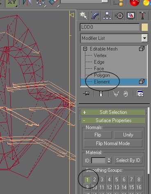Expand the Soft Selection rollout
The image size is (151, 194).
(113, 112)
